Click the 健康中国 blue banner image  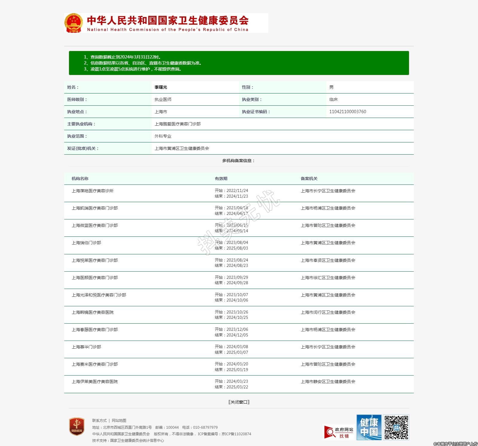(369, 427)
